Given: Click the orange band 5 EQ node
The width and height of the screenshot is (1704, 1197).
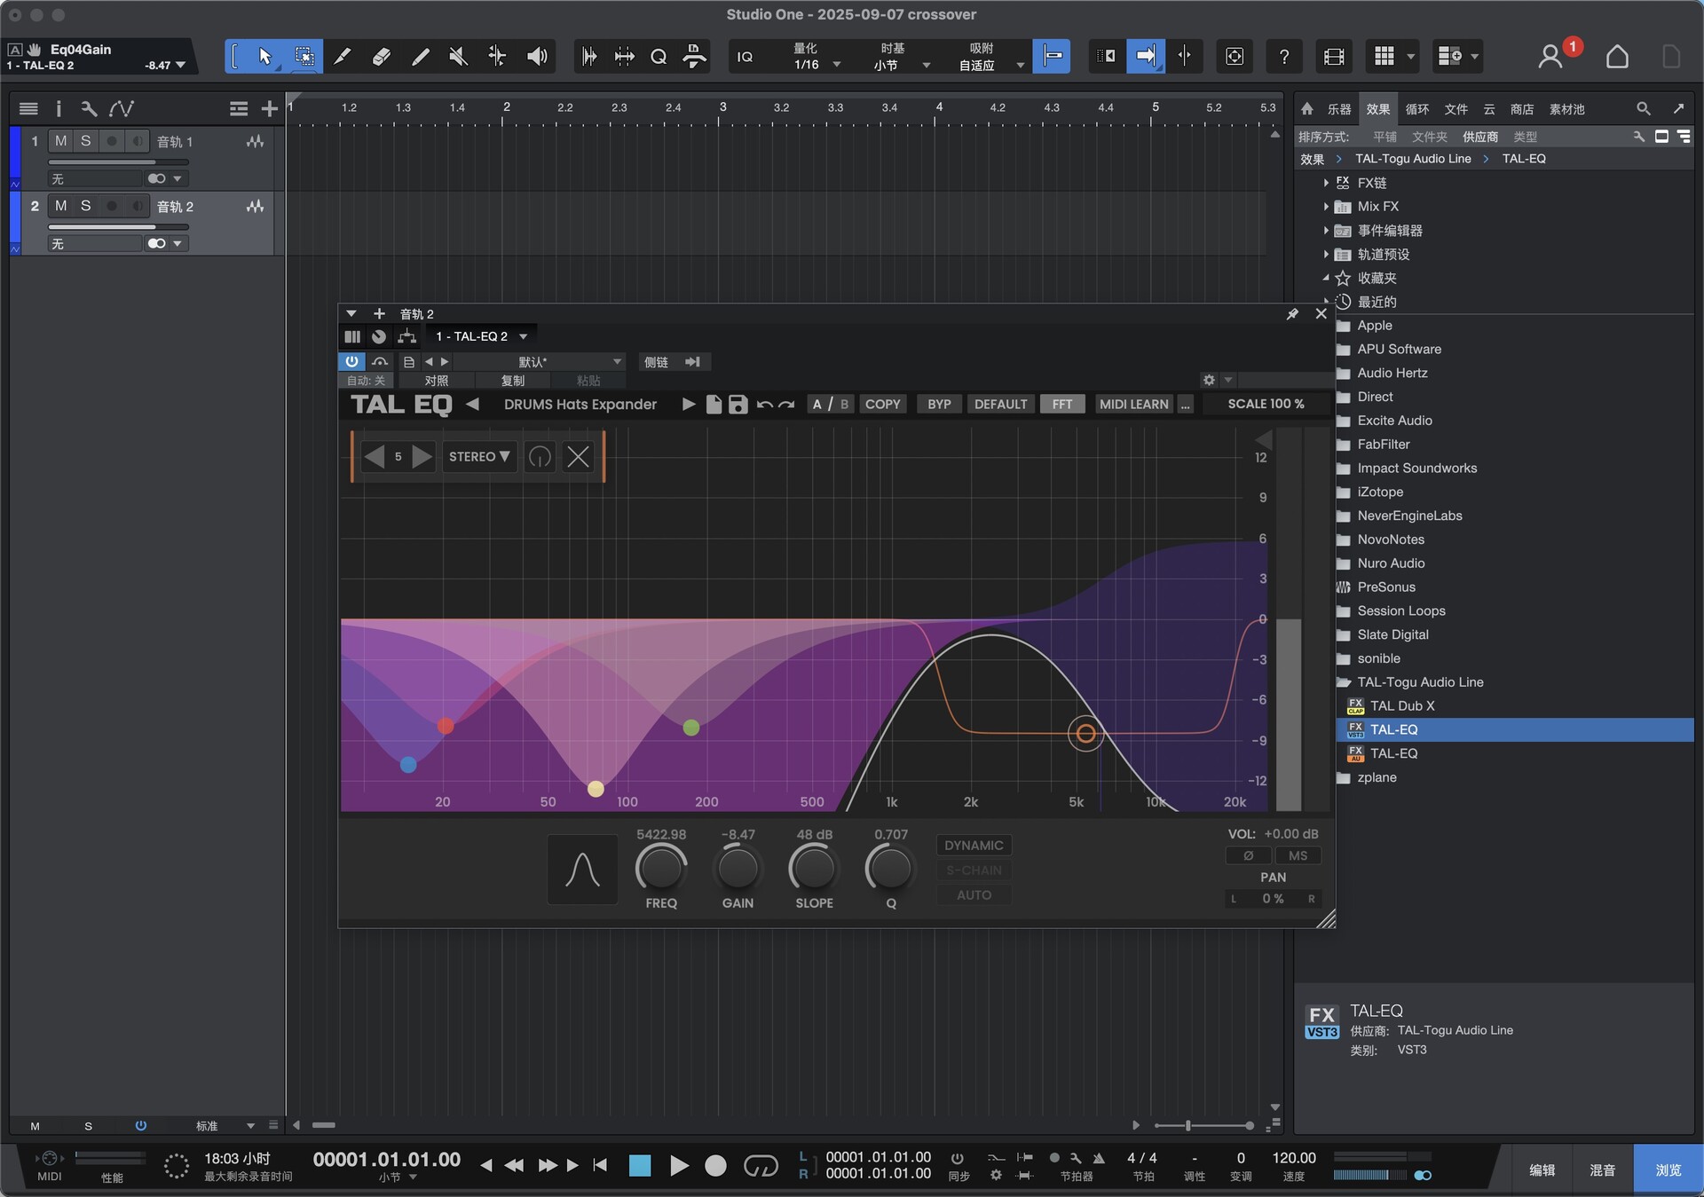Looking at the screenshot, I should 1085,734.
